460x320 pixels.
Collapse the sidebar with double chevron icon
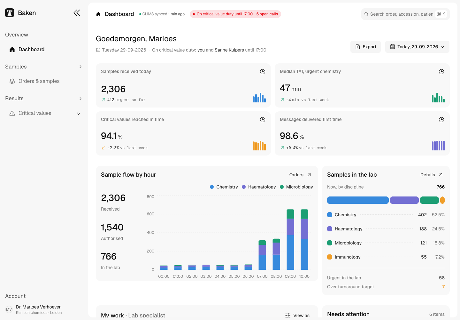77,13
